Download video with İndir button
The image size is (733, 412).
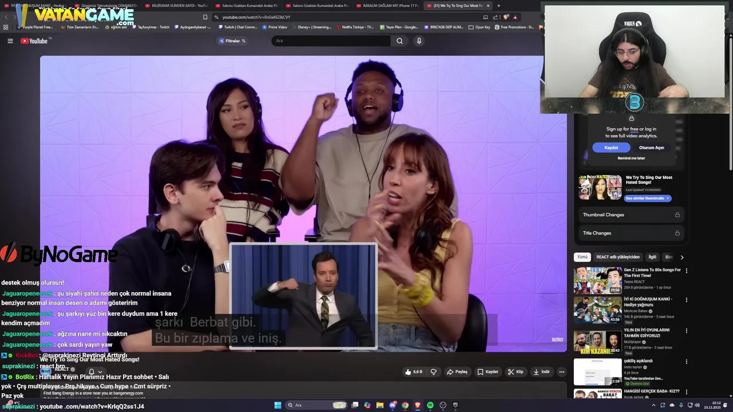[x=541, y=372]
